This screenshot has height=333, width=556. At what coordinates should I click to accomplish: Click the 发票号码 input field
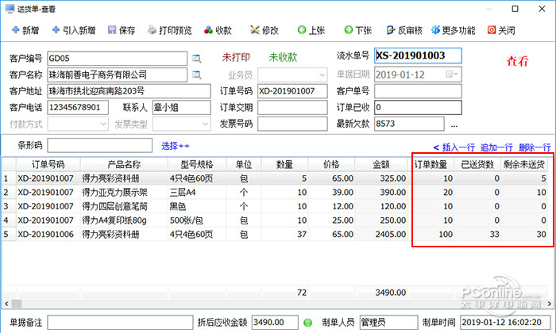(x=292, y=124)
